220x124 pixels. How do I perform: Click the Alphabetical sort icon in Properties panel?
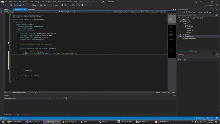coord(181,60)
